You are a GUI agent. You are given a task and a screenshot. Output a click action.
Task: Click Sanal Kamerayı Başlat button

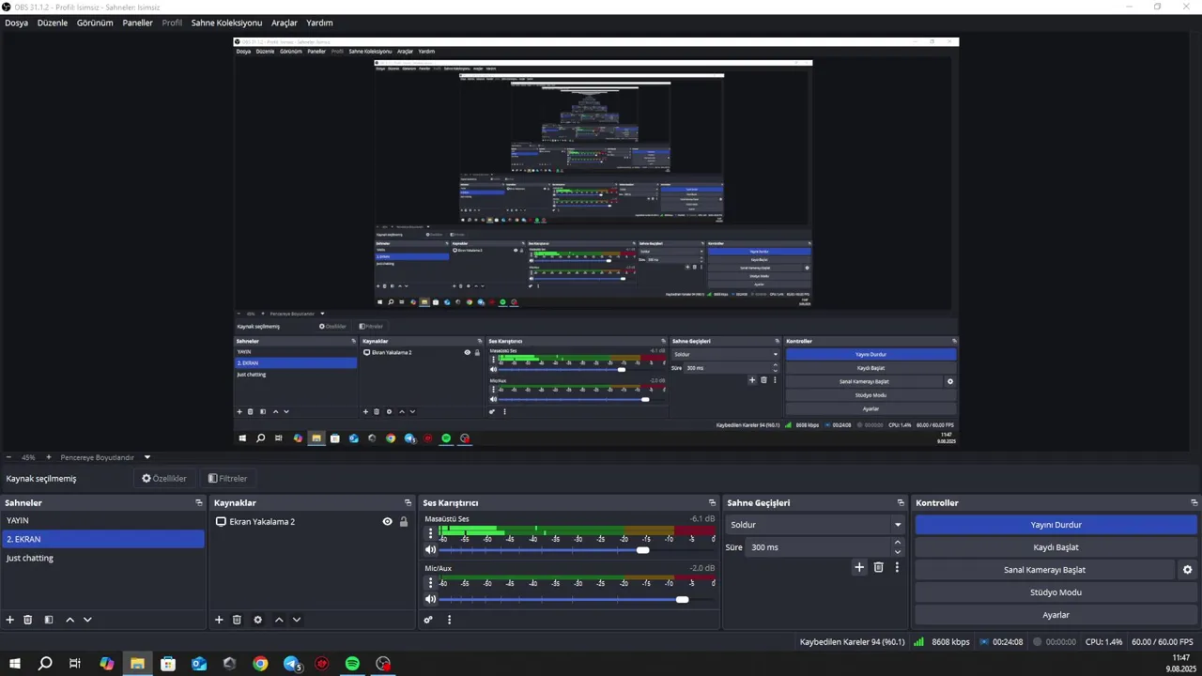pos(1044,570)
